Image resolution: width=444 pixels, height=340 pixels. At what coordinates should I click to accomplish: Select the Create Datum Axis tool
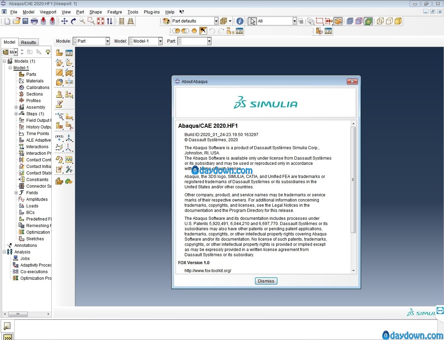click(x=69, y=138)
